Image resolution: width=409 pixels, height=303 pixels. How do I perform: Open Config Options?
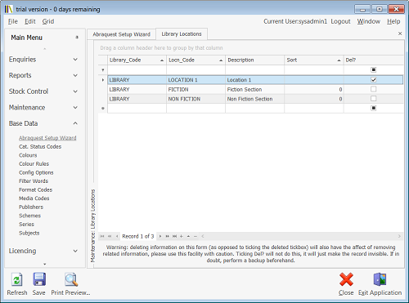pos(36,172)
